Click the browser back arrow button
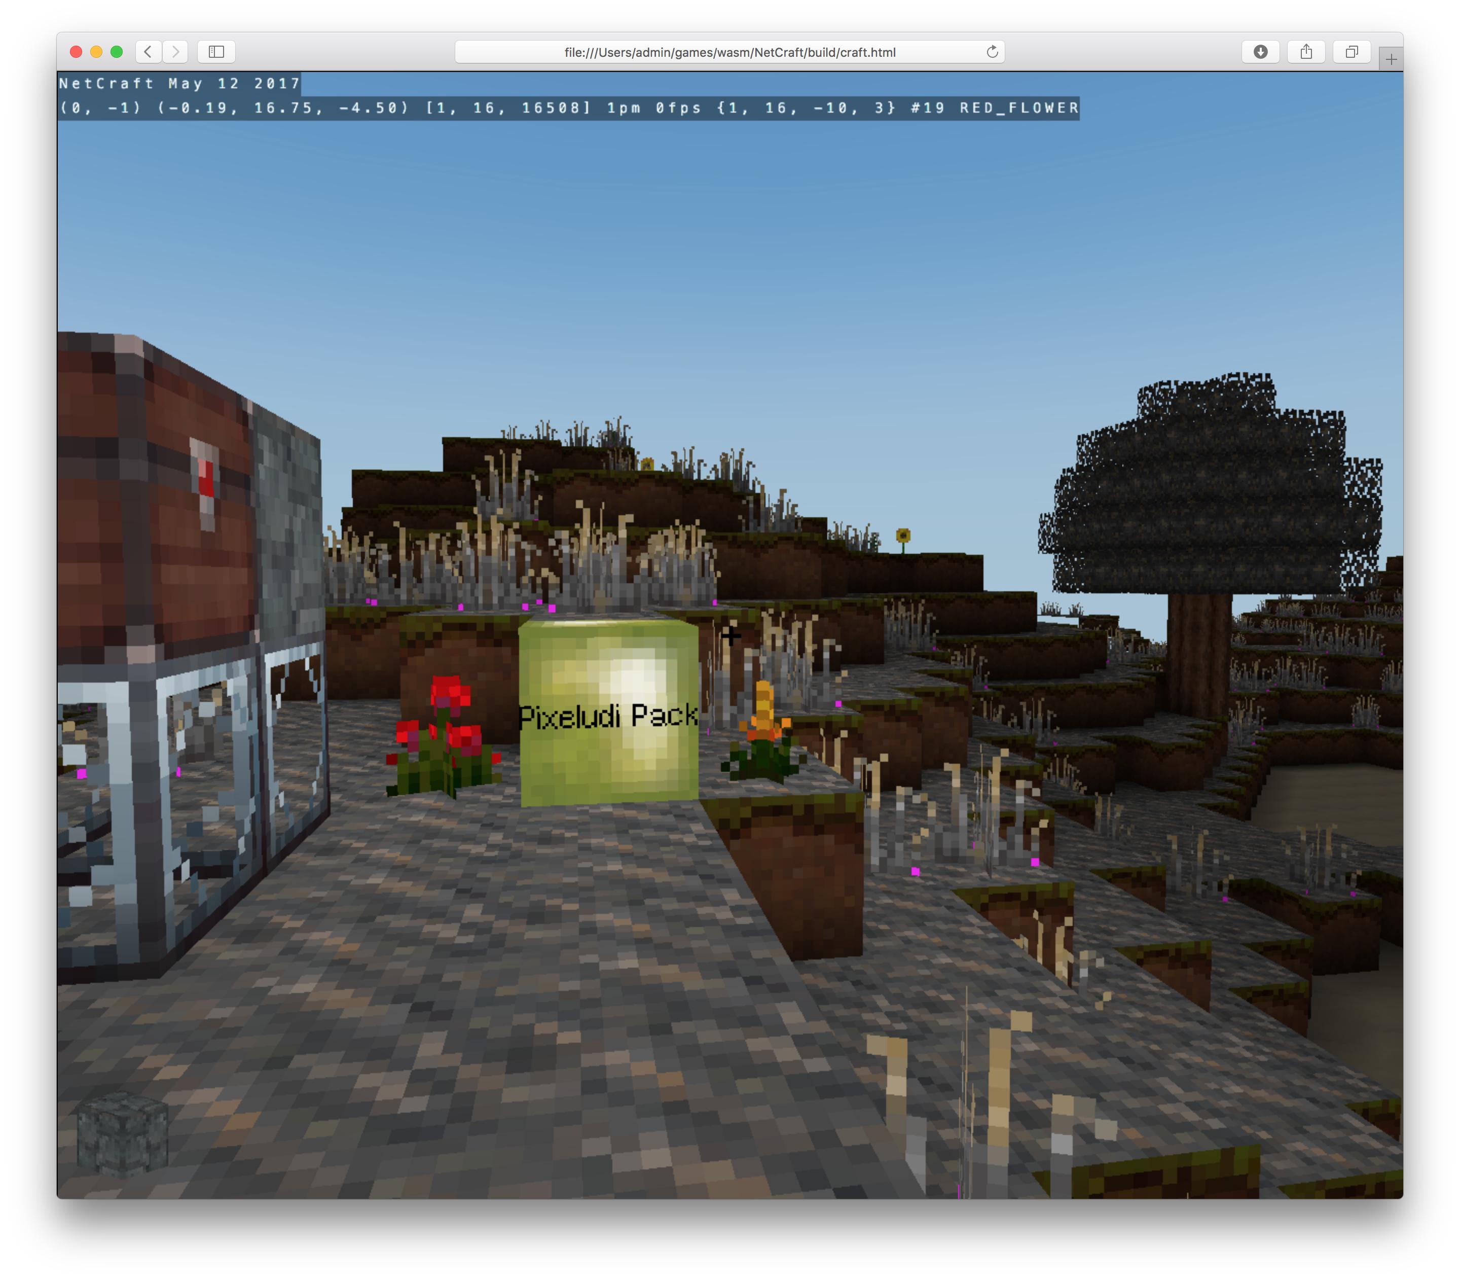Screen dimensions: 1460x1280 tap(148, 51)
